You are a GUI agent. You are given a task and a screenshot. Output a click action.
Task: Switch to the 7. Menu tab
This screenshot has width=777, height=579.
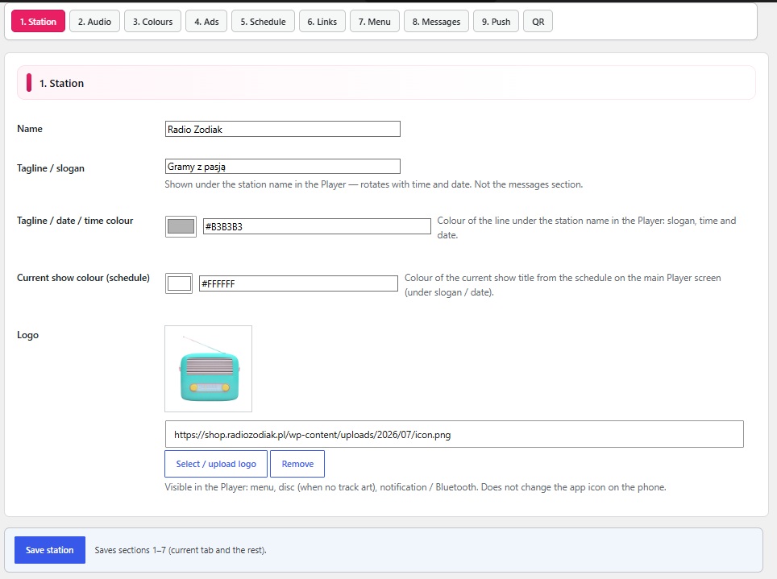click(374, 22)
